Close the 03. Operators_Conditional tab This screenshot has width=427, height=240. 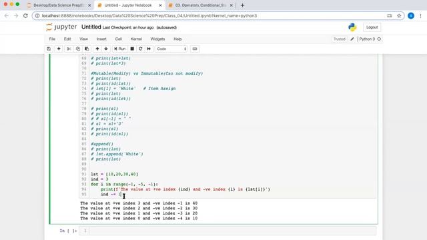pyautogui.click(x=232, y=5)
